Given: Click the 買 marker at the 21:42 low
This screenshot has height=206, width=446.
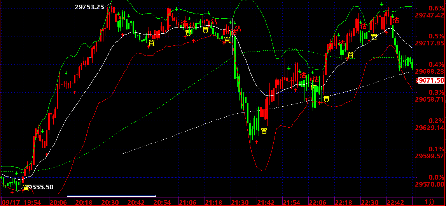Looking at the screenshot, I should 264,131.
